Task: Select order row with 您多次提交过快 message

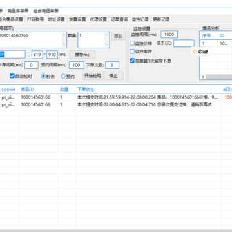Action: coord(116,104)
